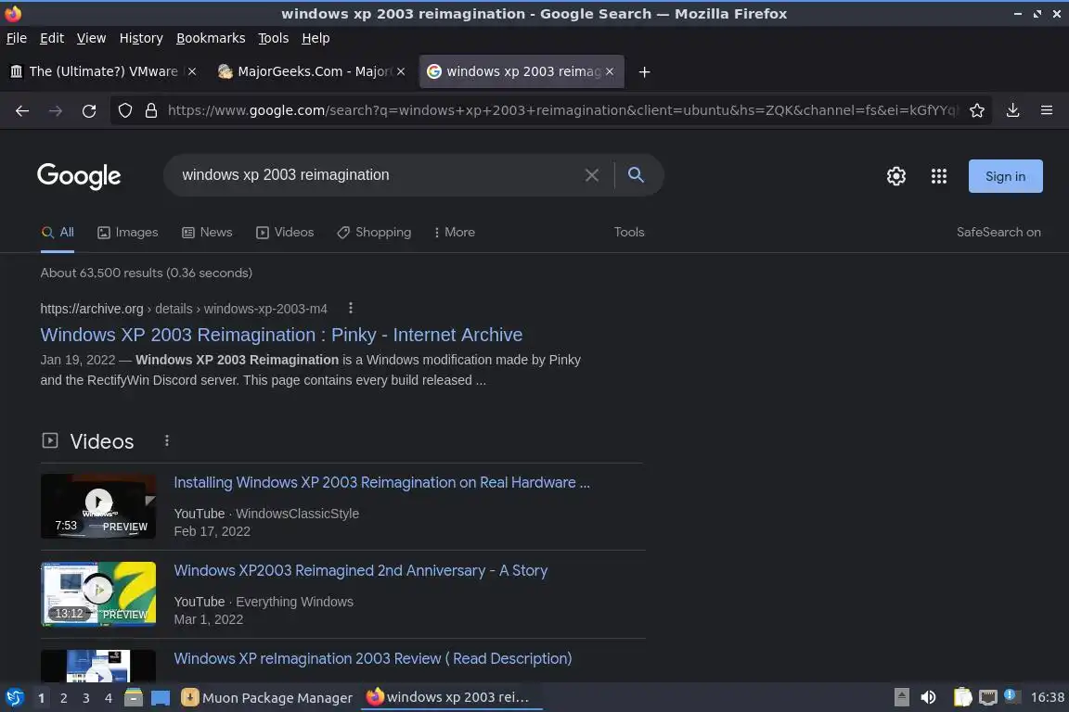1069x712 pixels.
Task: Switch to Muon Package Manager in taskbar
Action: pyautogui.click(x=267, y=698)
